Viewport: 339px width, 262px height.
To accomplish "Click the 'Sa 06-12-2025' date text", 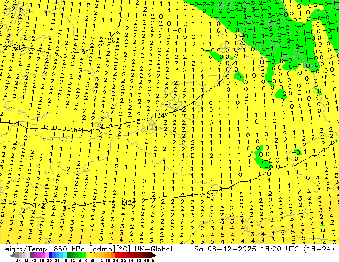I will pos(225,249).
